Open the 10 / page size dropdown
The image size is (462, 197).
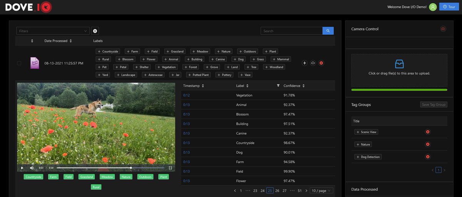[x=321, y=190]
